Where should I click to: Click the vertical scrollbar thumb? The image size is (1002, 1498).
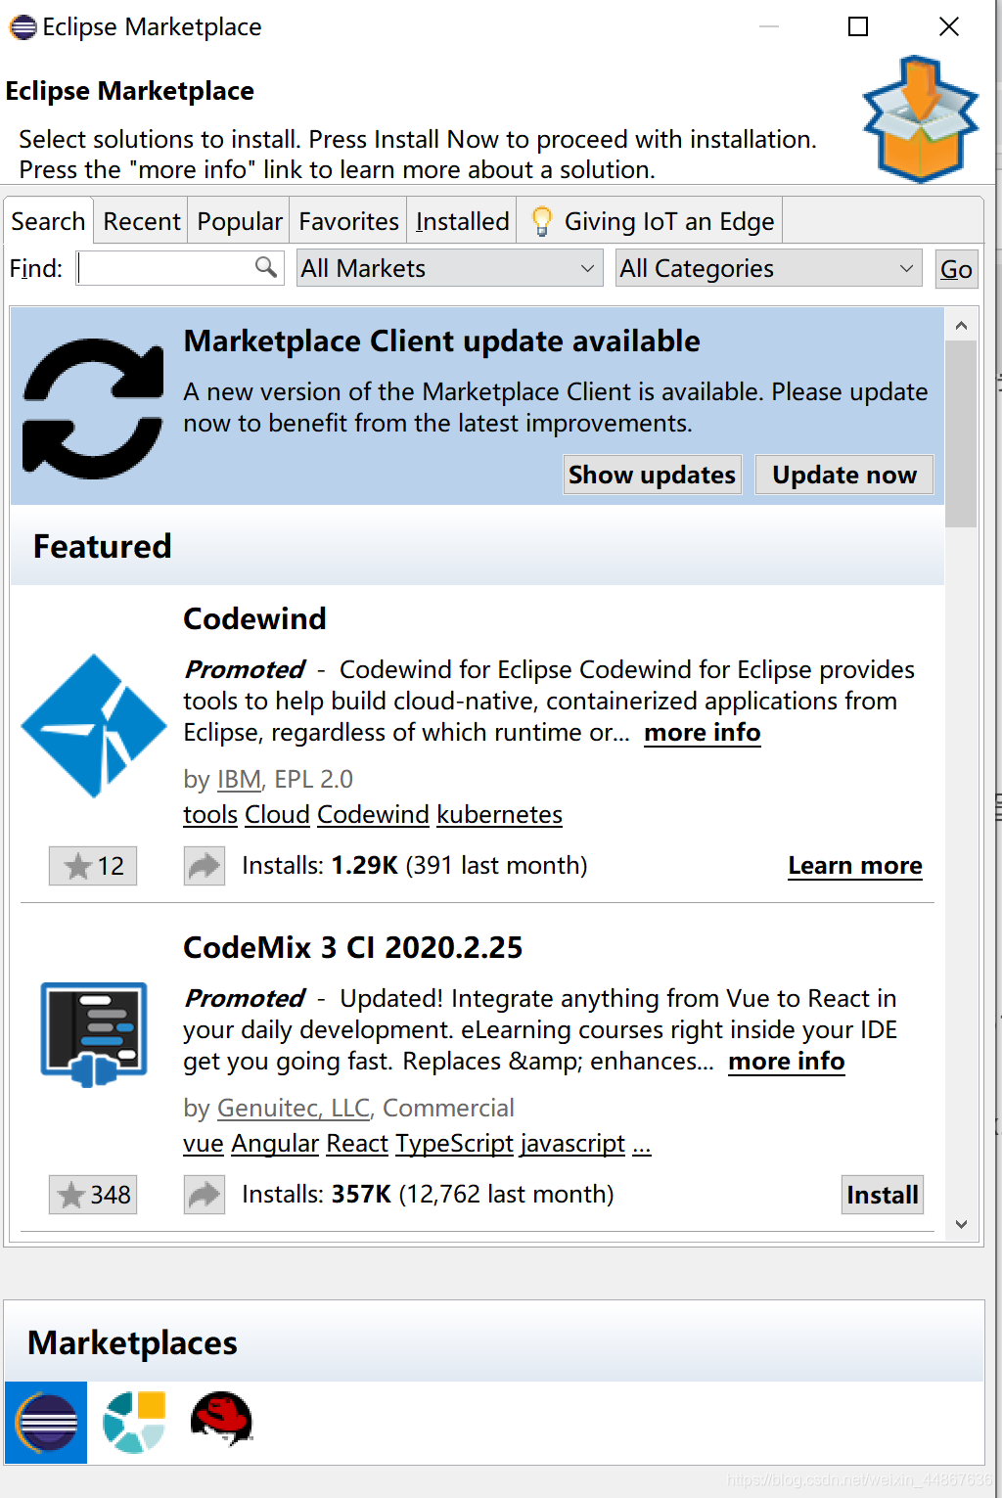961,433
